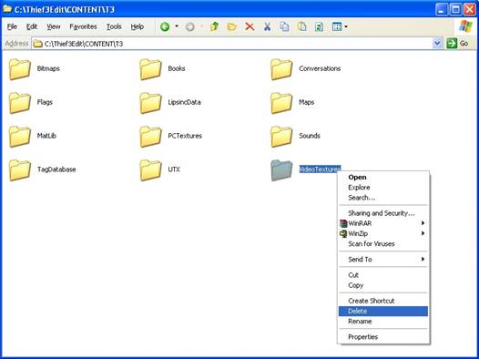Open the Tools menu
Screen dimensions: 479x359
tap(114, 27)
